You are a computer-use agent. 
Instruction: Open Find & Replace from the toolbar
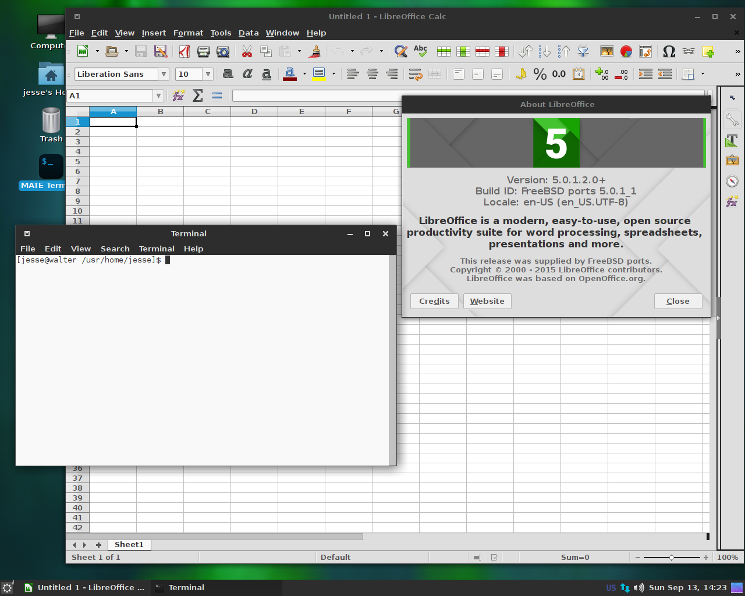400,52
